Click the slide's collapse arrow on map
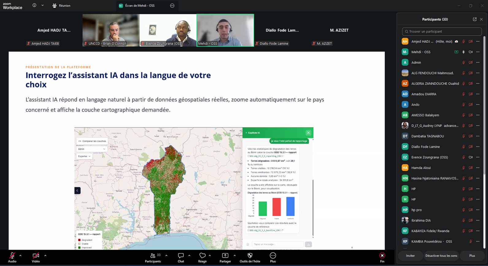 pyautogui.click(x=77, y=191)
